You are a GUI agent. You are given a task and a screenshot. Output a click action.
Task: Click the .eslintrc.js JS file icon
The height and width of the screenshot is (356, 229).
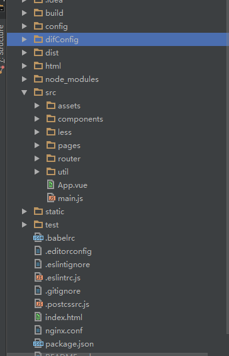[x=38, y=277]
